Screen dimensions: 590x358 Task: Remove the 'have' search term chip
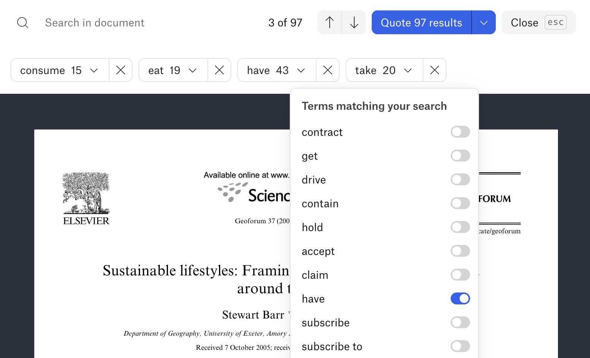tap(328, 70)
